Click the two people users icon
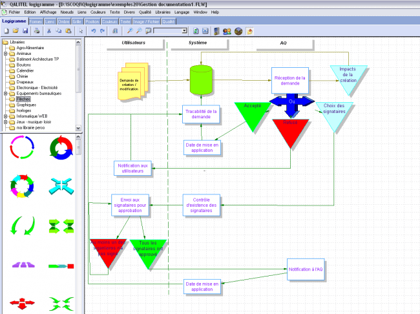Screen dimensions: 420x314 coord(227,32)
